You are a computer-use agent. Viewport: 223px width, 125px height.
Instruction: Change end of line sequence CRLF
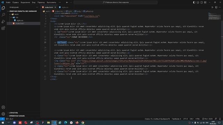point(191,119)
